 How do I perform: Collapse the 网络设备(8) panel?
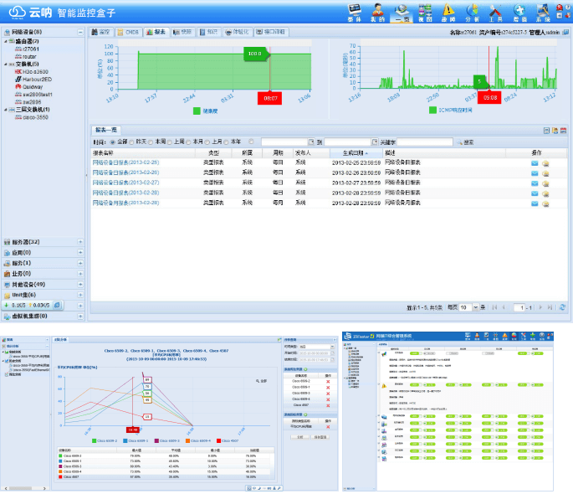click(x=80, y=32)
